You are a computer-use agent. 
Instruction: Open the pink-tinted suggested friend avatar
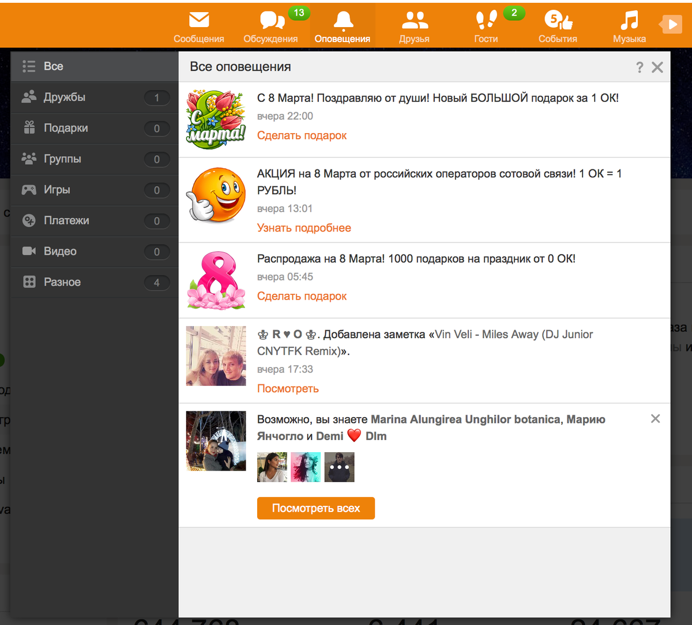tap(306, 467)
